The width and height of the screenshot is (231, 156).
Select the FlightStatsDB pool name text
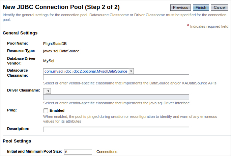[55, 44]
